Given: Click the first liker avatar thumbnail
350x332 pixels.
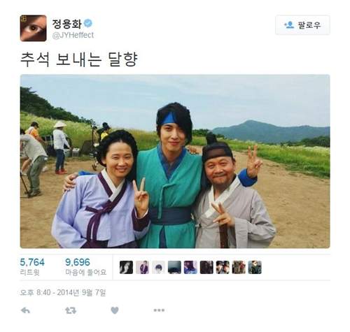Looking at the screenshot, I should pos(126,267).
